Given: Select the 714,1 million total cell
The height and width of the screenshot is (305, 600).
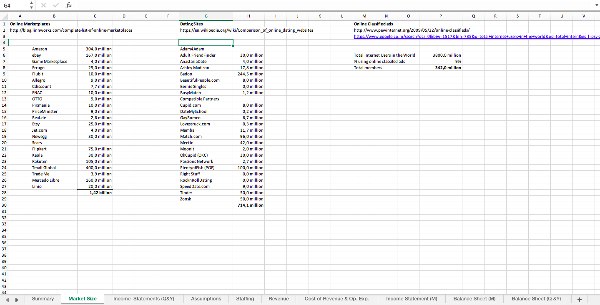Looking at the screenshot, I should [x=249, y=205].
